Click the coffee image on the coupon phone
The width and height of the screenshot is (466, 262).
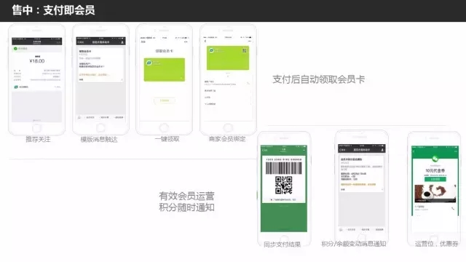click(x=435, y=193)
